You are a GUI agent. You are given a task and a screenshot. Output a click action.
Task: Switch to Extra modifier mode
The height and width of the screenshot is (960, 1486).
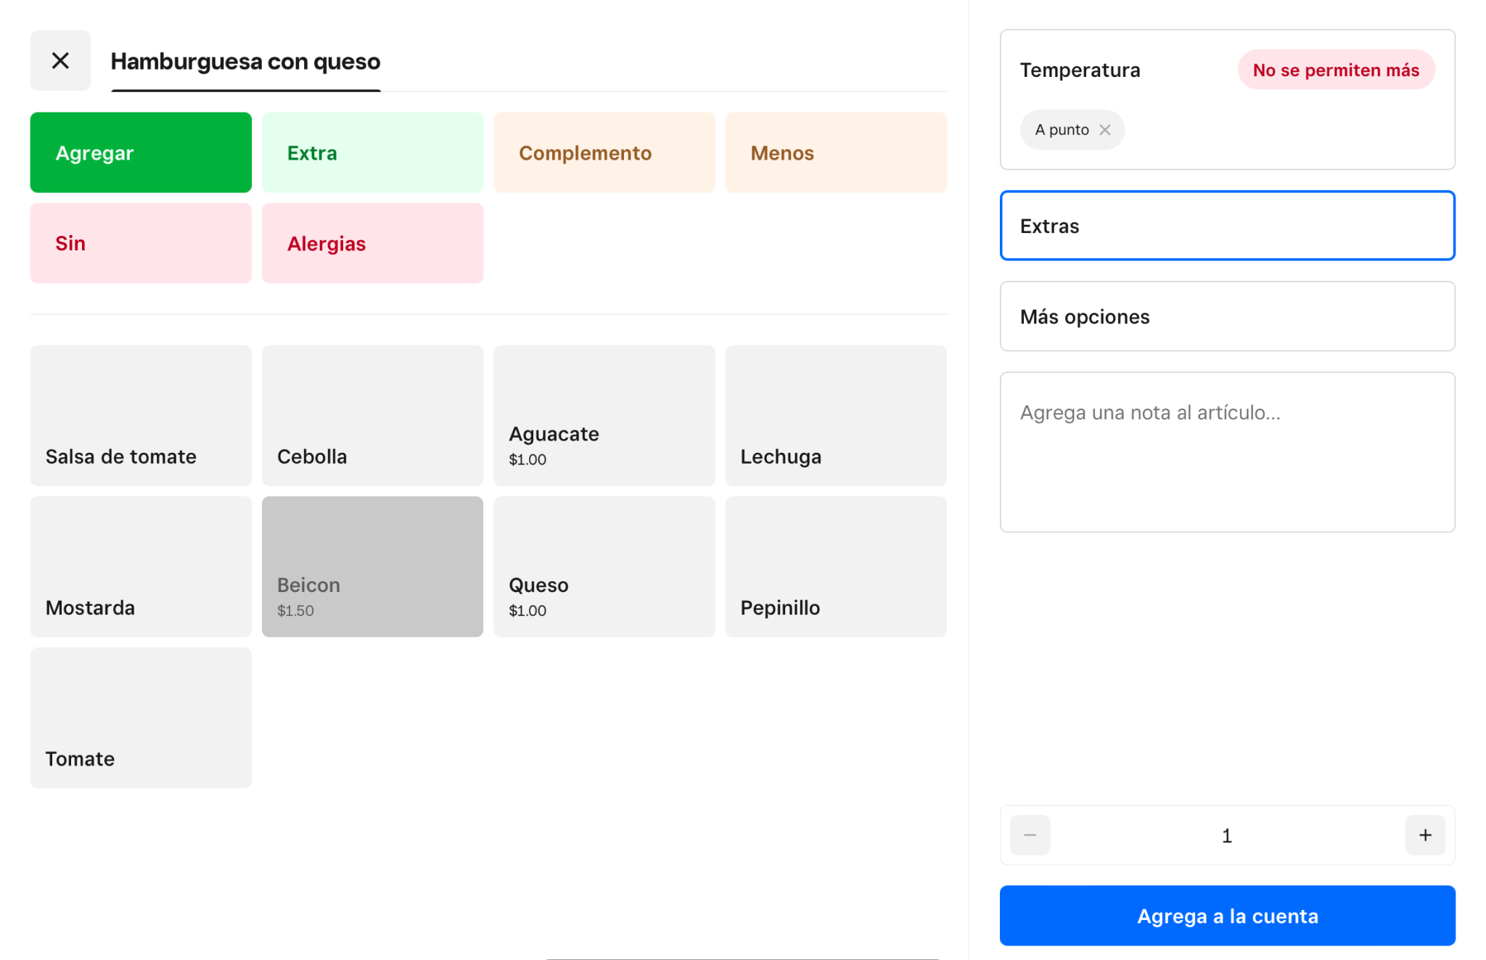point(372,152)
